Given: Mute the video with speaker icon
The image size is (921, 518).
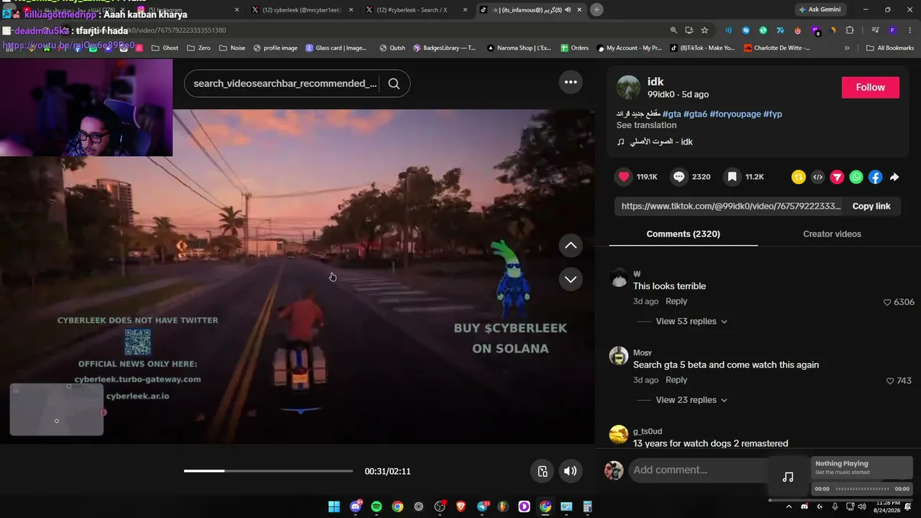Looking at the screenshot, I should pos(570,471).
